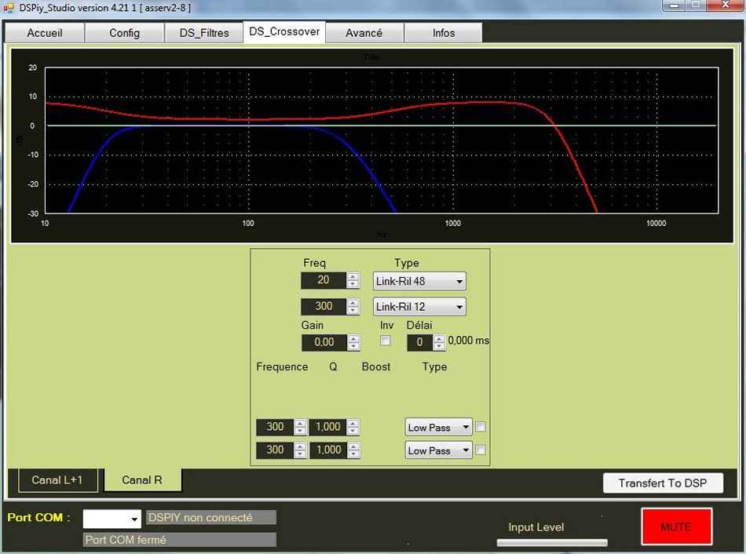Click the red MUTE button
Screen dimensions: 746x554
(x=676, y=527)
